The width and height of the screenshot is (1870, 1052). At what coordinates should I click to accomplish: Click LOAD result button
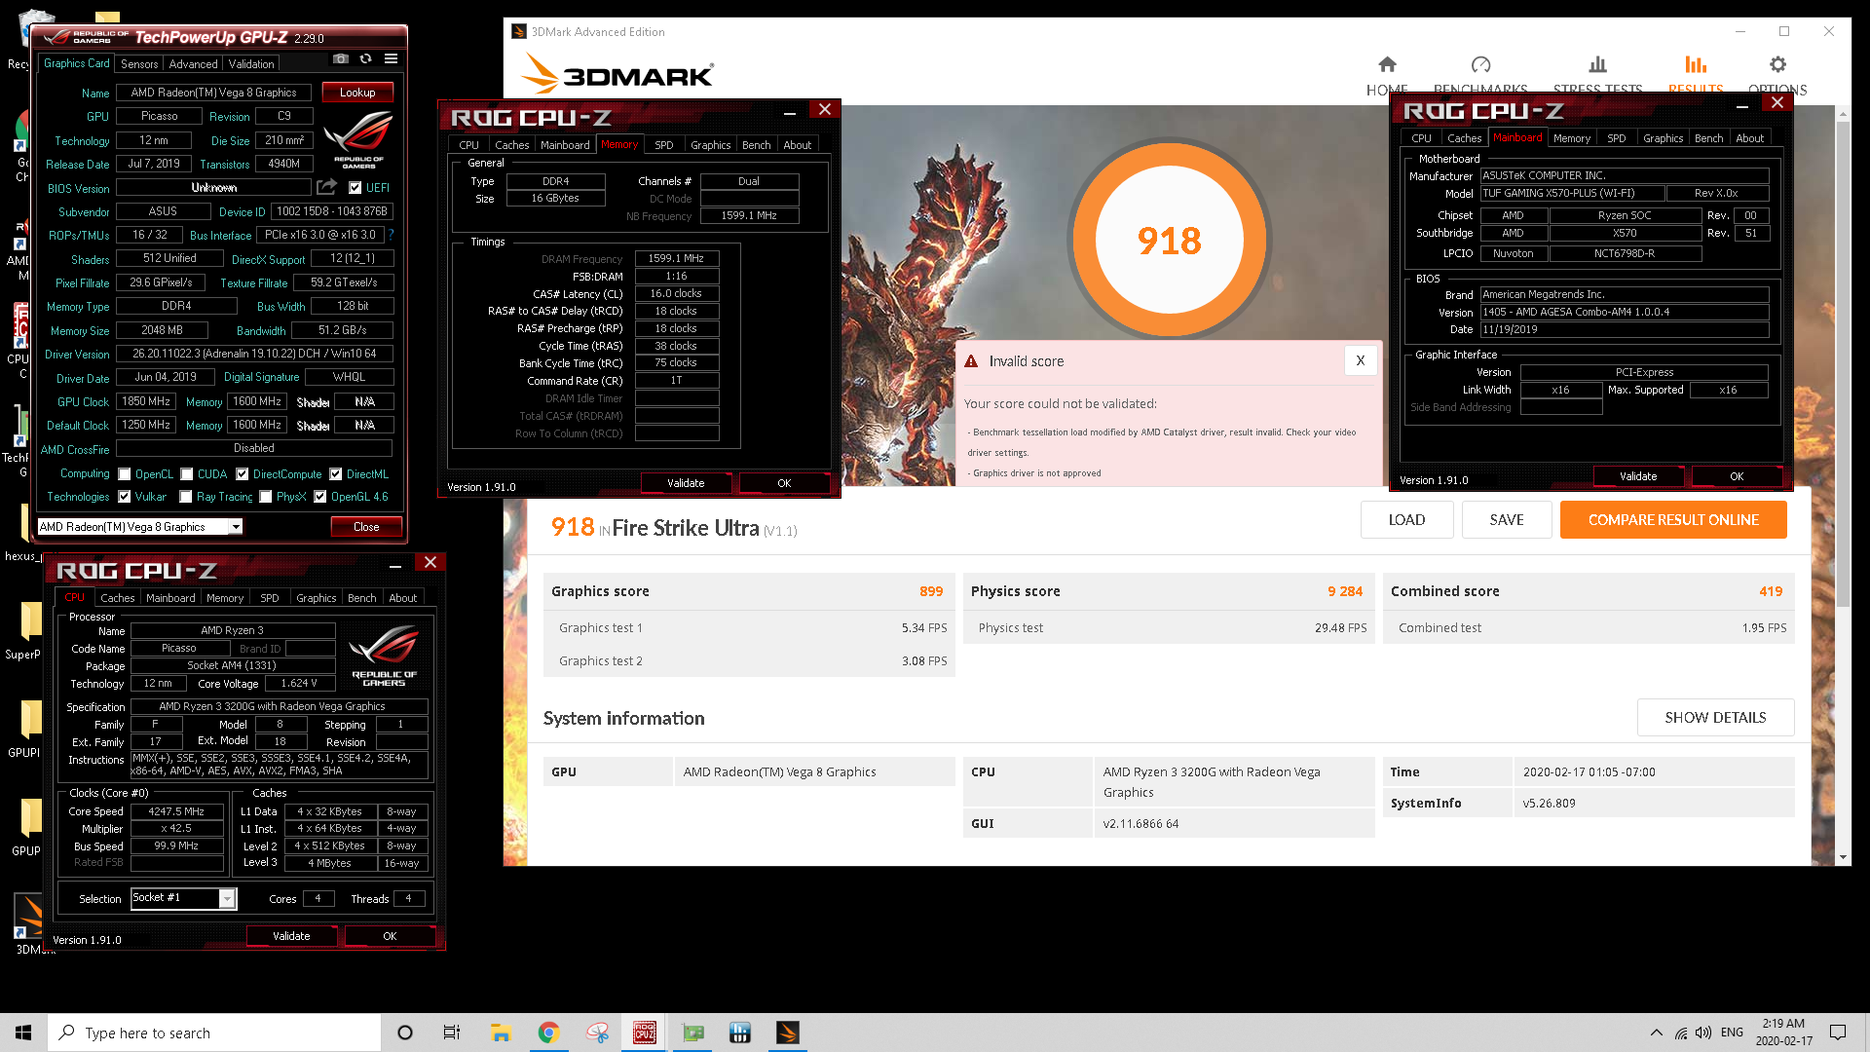click(1406, 520)
